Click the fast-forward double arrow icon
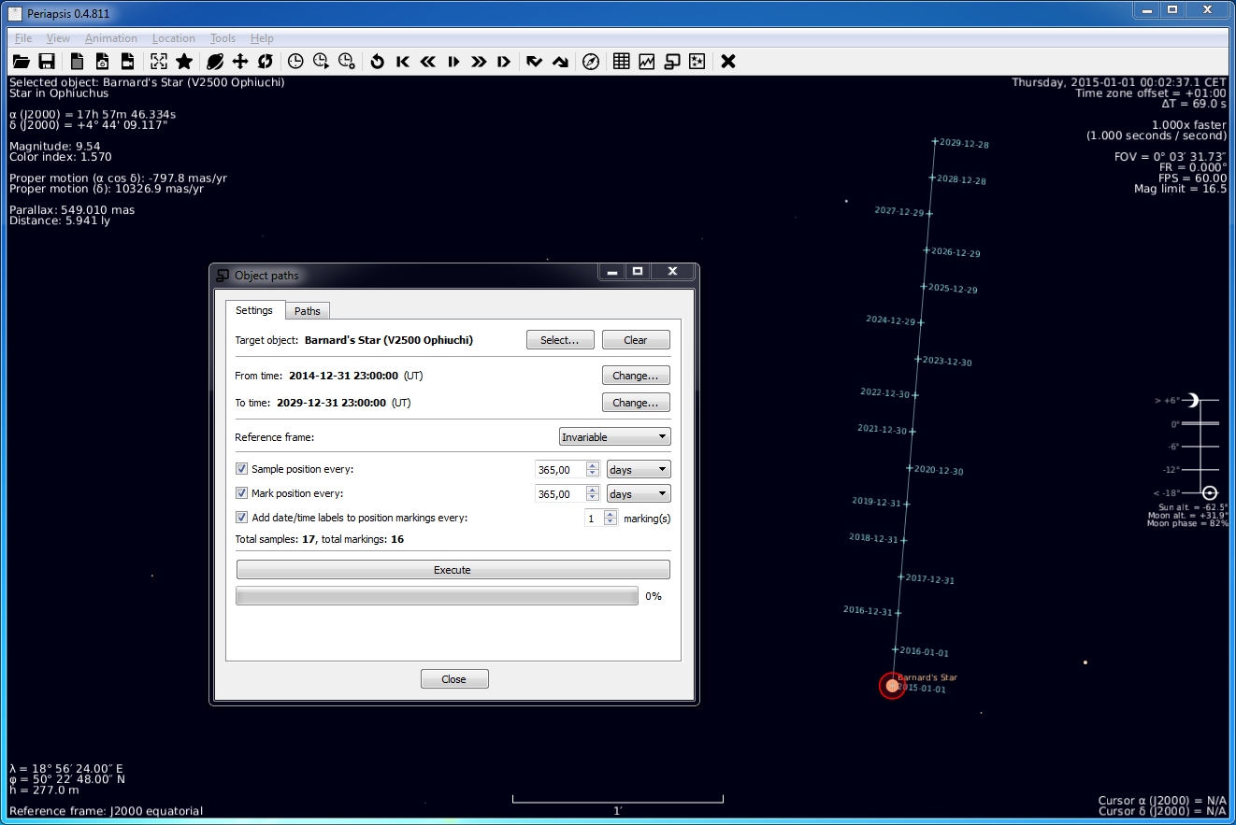Image resolution: width=1236 pixels, height=825 pixels. tap(479, 62)
